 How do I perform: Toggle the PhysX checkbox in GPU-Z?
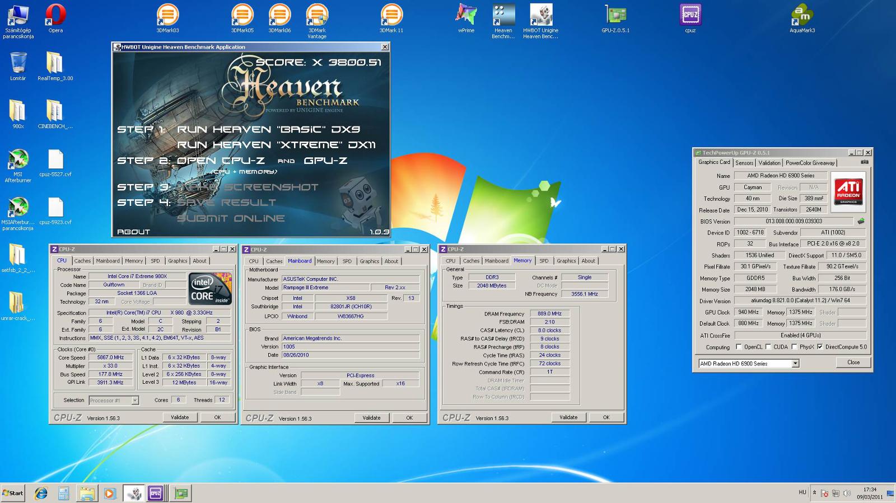[794, 347]
